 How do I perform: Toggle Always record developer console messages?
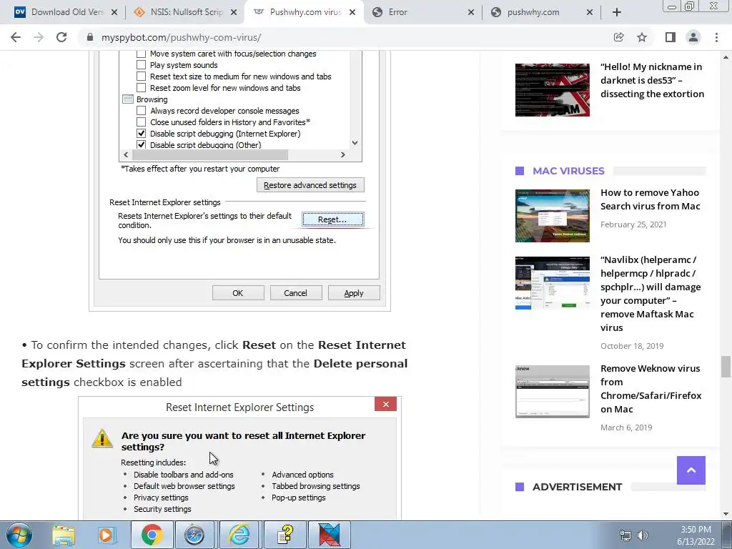pyautogui.click(x=141, y=111)
